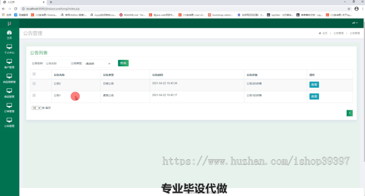
Task: Check the checkbox for row 公告2
Action: (x=34, y=84)
